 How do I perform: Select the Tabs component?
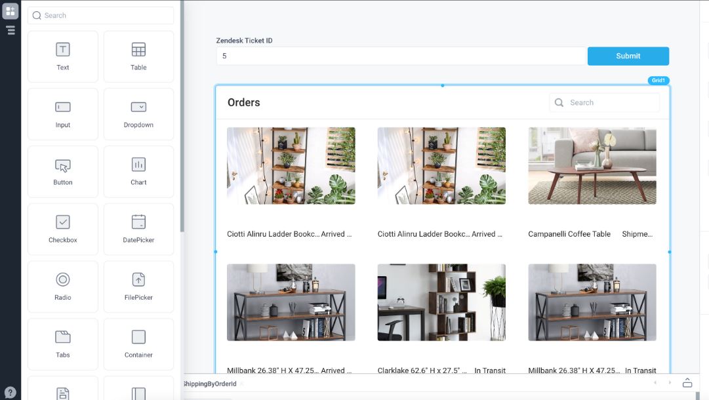pos(63,344)
